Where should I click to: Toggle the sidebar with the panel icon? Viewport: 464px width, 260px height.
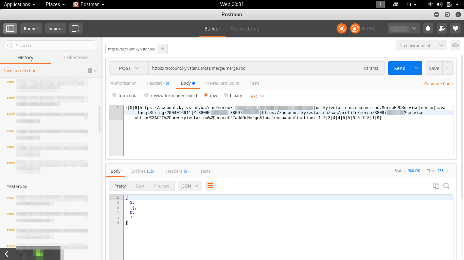pyautogui.click(x=10, y=28)
